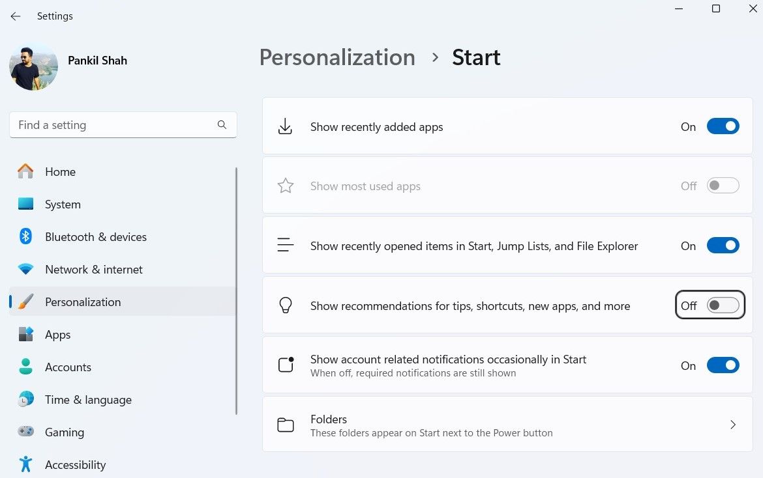Click the search magnifier in Find a setting
This screenshot has width=763, height=478.
pos(222,124)
